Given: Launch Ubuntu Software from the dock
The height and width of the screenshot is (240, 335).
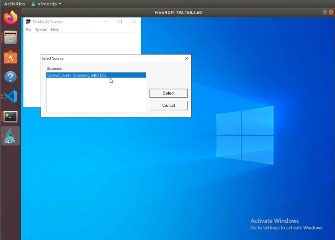Looking at the screenshot, I should click(x=10, y=57).
